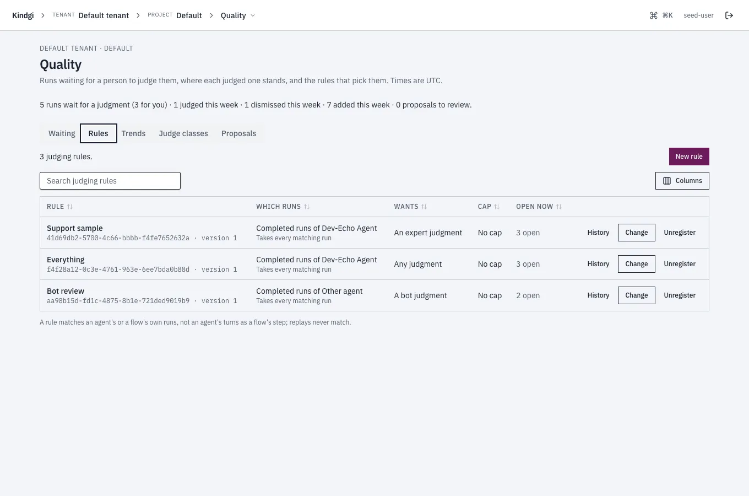
Task: Open the command palette ⌘K shortcut
Action: [x=661, y=15]
